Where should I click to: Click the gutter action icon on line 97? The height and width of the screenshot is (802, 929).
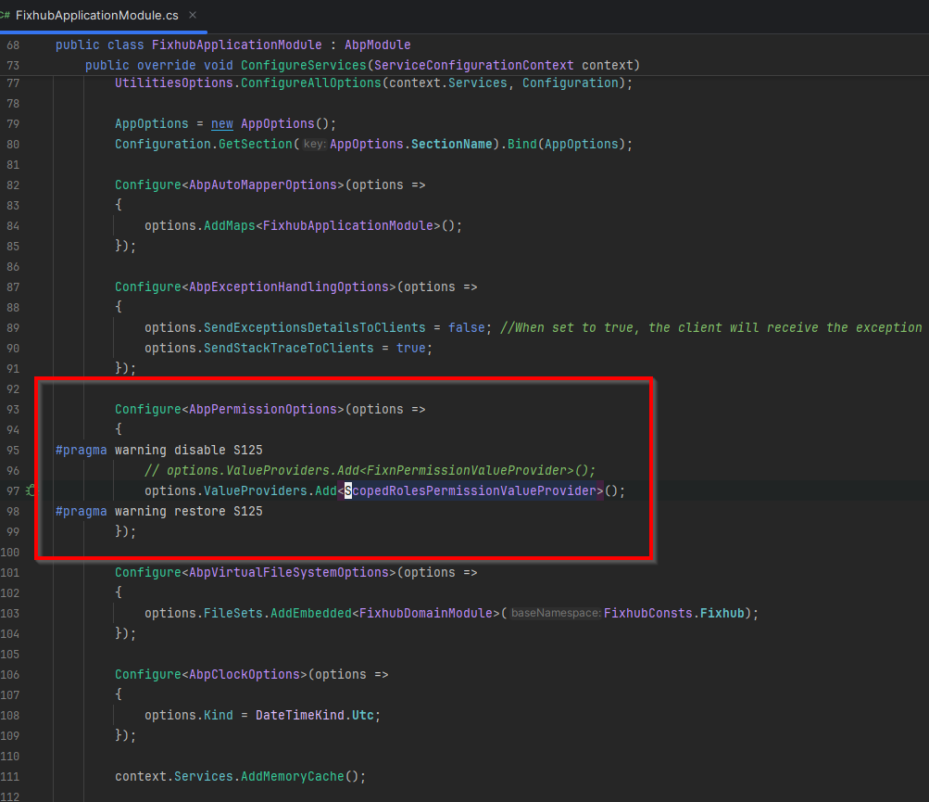tap(31, 490)
